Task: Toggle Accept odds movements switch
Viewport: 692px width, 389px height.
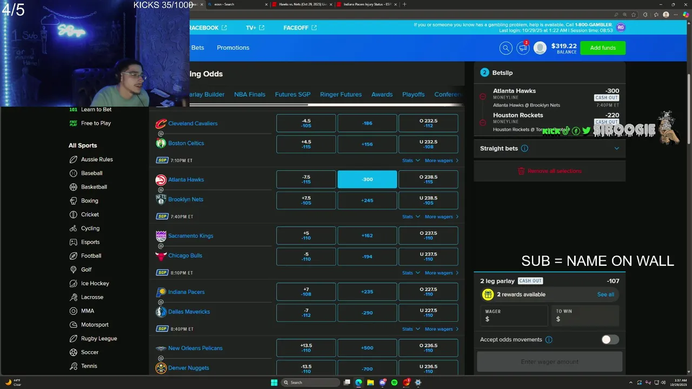Action: (x=610, y=340)
